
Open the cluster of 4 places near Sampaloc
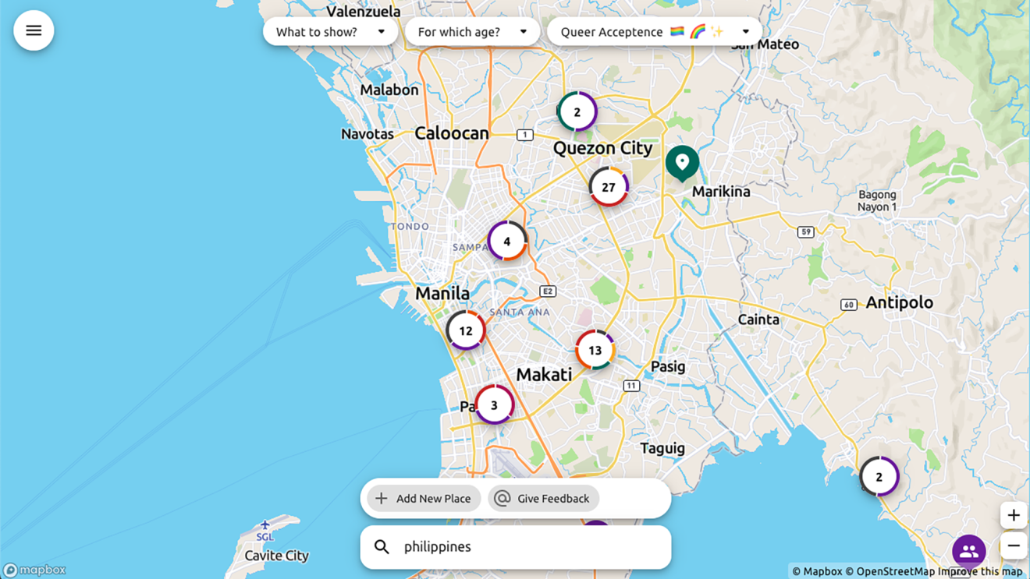coord(506,241)
